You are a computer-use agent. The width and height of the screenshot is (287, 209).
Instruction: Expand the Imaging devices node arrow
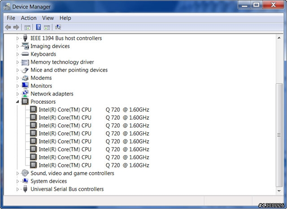[17, 46]
